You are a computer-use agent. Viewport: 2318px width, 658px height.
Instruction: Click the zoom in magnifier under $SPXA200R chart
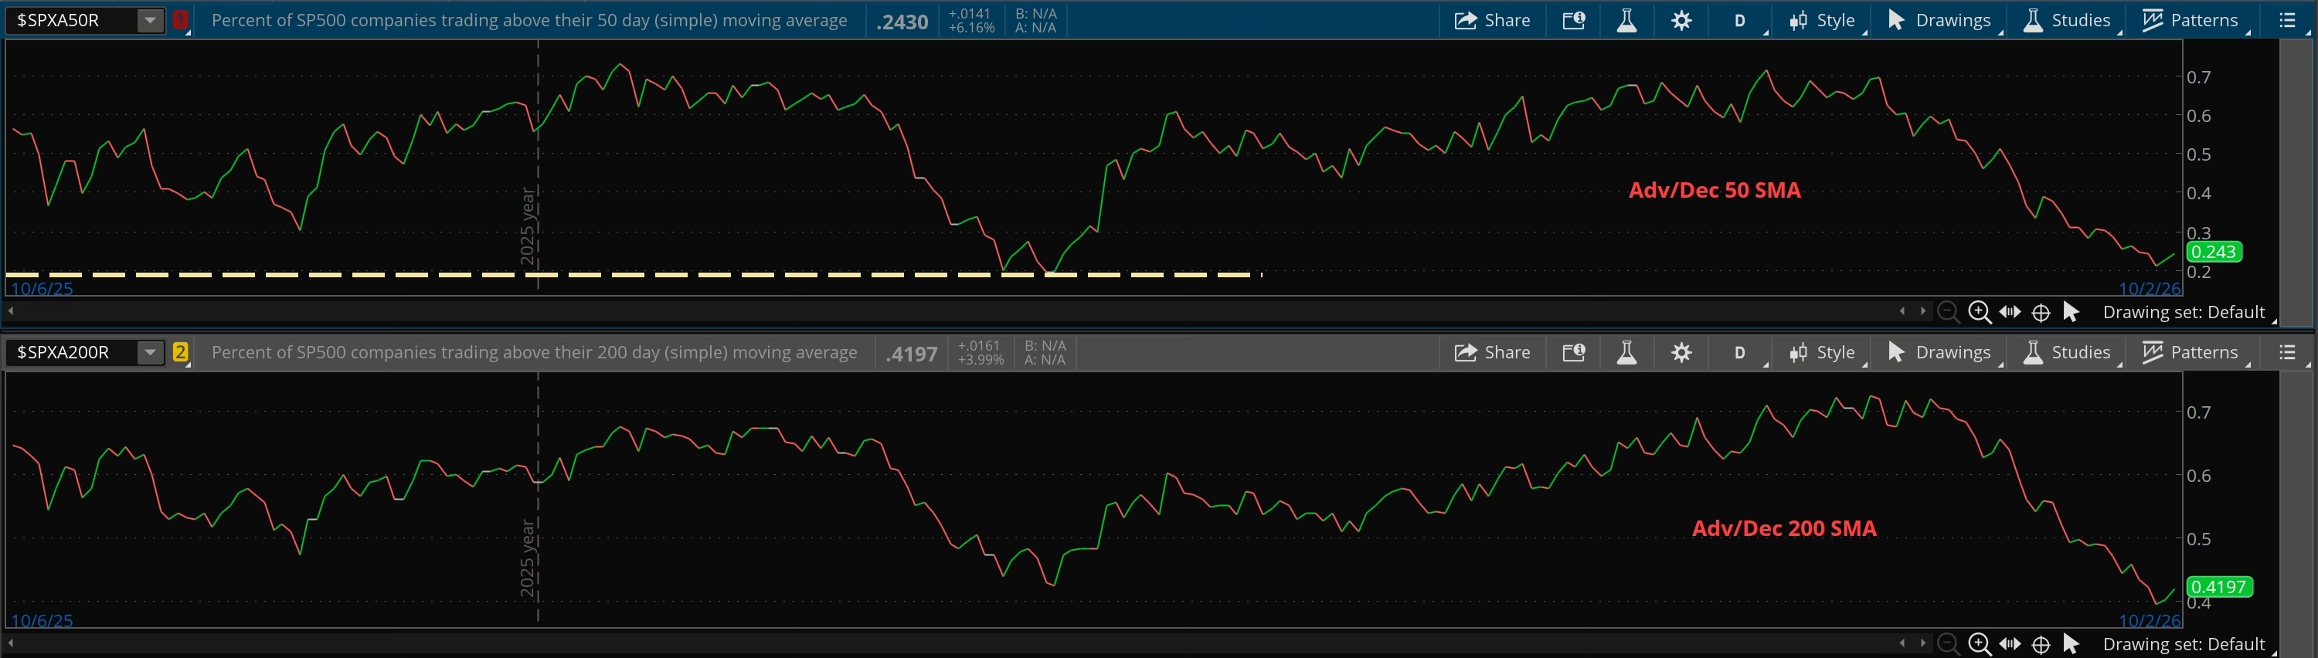pos(1980,643)
